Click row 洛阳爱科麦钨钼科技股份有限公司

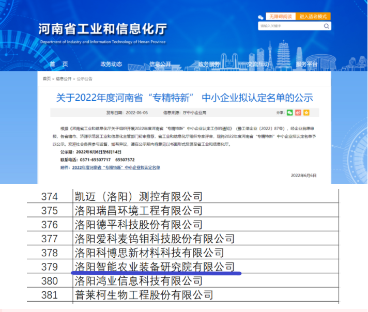coord(206,238)
